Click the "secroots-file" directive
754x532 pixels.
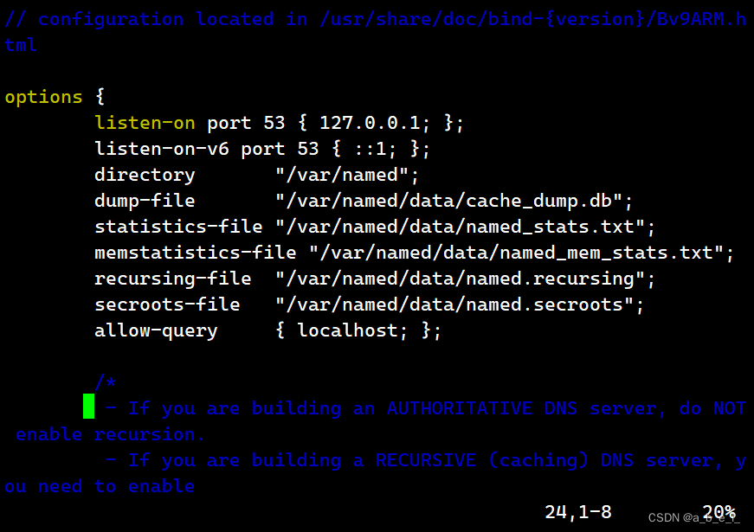coord(167,304)
